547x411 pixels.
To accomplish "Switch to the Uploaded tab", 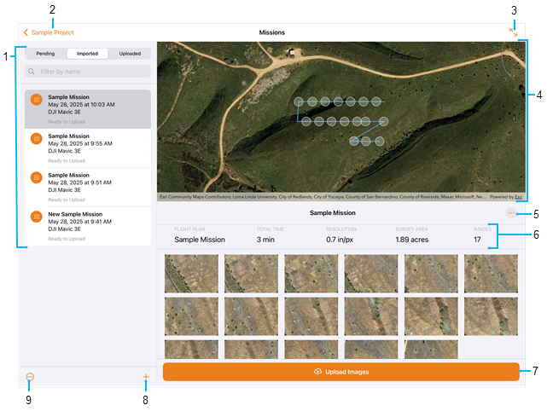I will (130, 53).
